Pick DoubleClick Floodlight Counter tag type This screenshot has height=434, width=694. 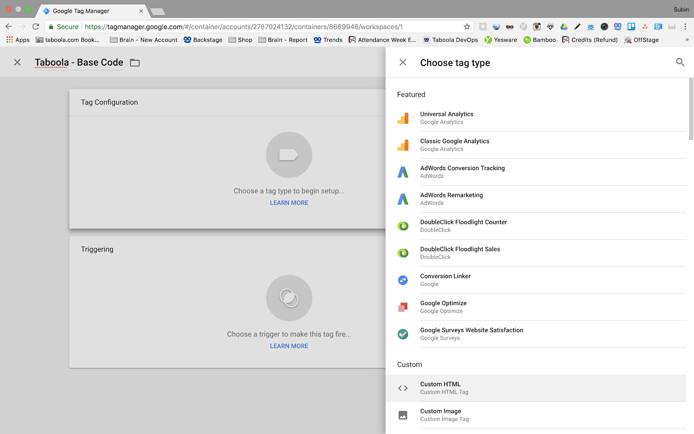[536, 226]
